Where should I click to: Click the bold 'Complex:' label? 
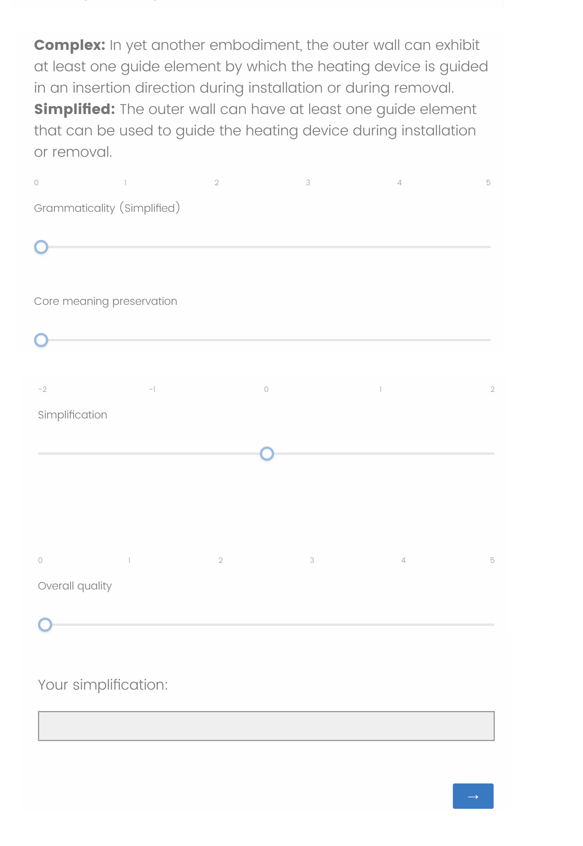click(70, 45)
